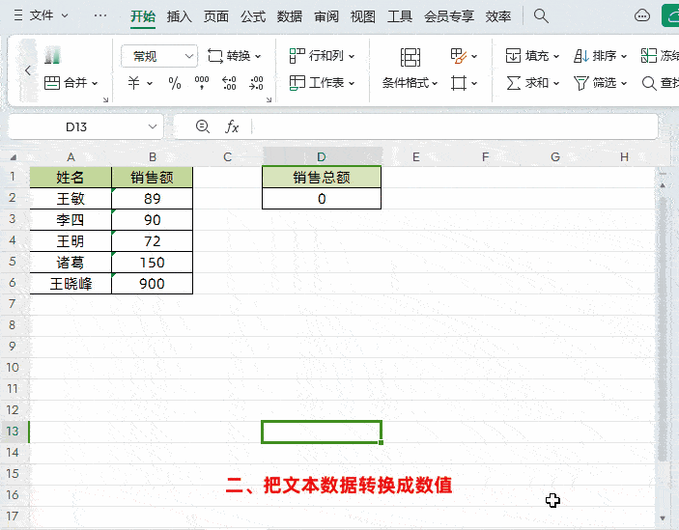Expand the 合并 dropdown arrow
Viewport: 679px width, 530px height.
(x=95, y=83)
